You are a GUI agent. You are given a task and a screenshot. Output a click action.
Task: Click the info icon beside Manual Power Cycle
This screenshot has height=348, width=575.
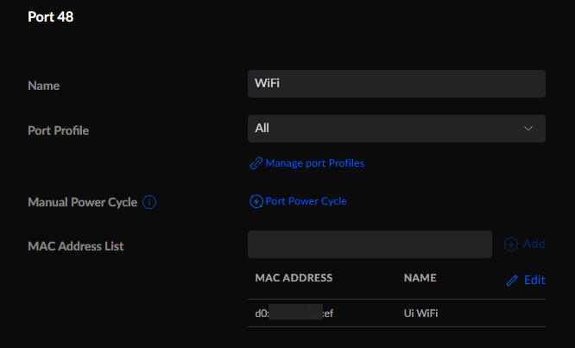(149, 202)
